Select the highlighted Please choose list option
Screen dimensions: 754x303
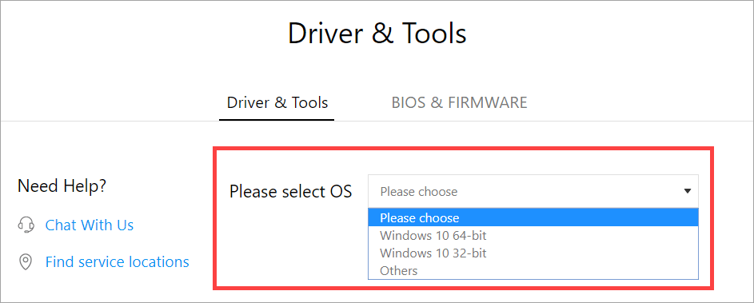(x=533, y=218)
